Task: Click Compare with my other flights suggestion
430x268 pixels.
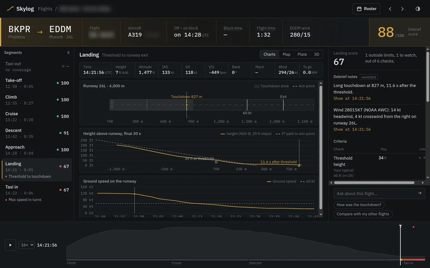Action: coord(363,214)
